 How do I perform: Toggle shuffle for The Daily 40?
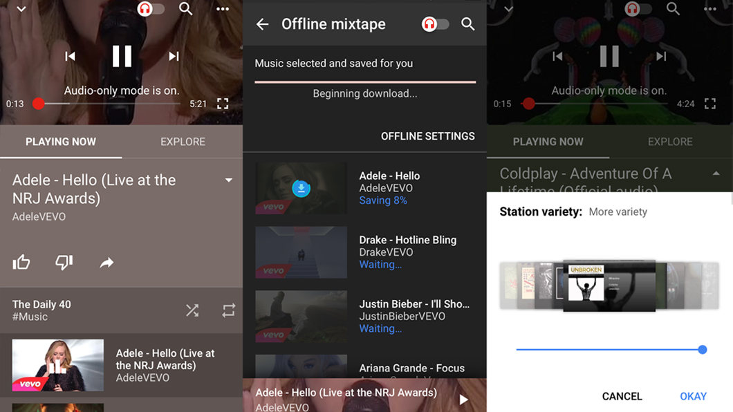[192, 310]
